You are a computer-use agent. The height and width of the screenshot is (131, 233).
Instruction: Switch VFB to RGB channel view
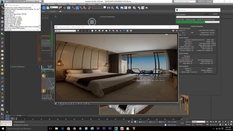click(78, 31)
